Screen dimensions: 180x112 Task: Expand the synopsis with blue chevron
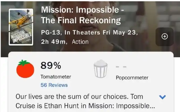point(163,97)
